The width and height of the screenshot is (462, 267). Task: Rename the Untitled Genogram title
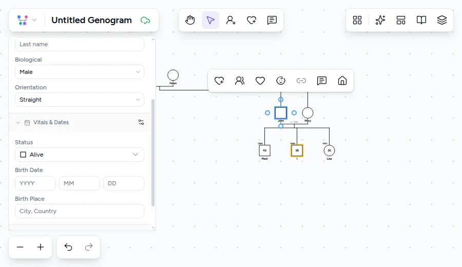(92, 20)
